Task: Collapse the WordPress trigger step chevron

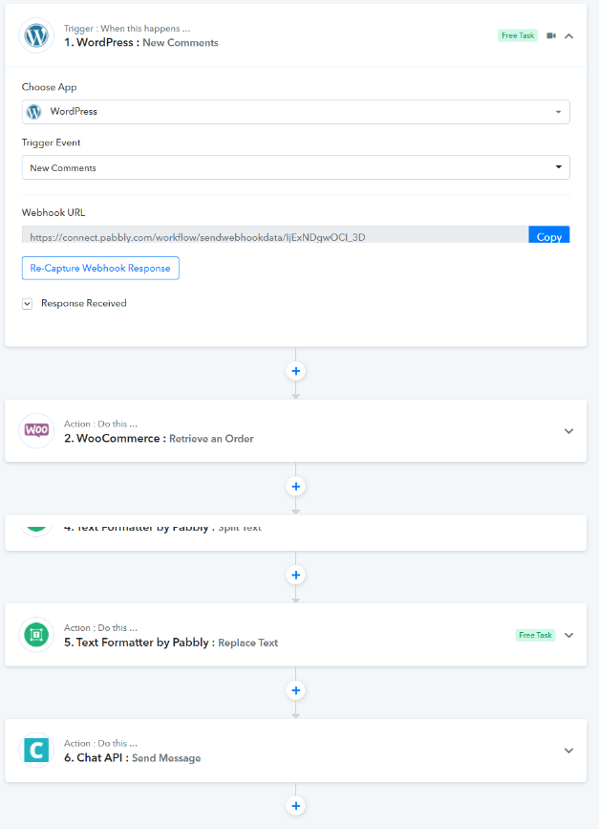Action: click(x=568, y=36)
